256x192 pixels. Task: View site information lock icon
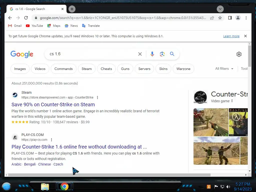click(36, 18)
